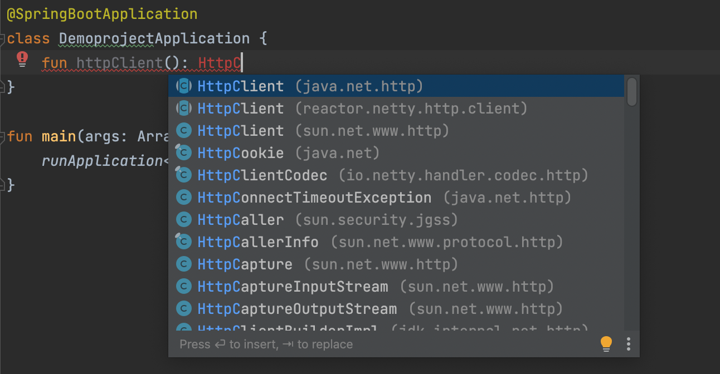The image size is (720, 374).
Task: Click class icon beside HttpCaptureOutputStream
Action: click(183, 309)
